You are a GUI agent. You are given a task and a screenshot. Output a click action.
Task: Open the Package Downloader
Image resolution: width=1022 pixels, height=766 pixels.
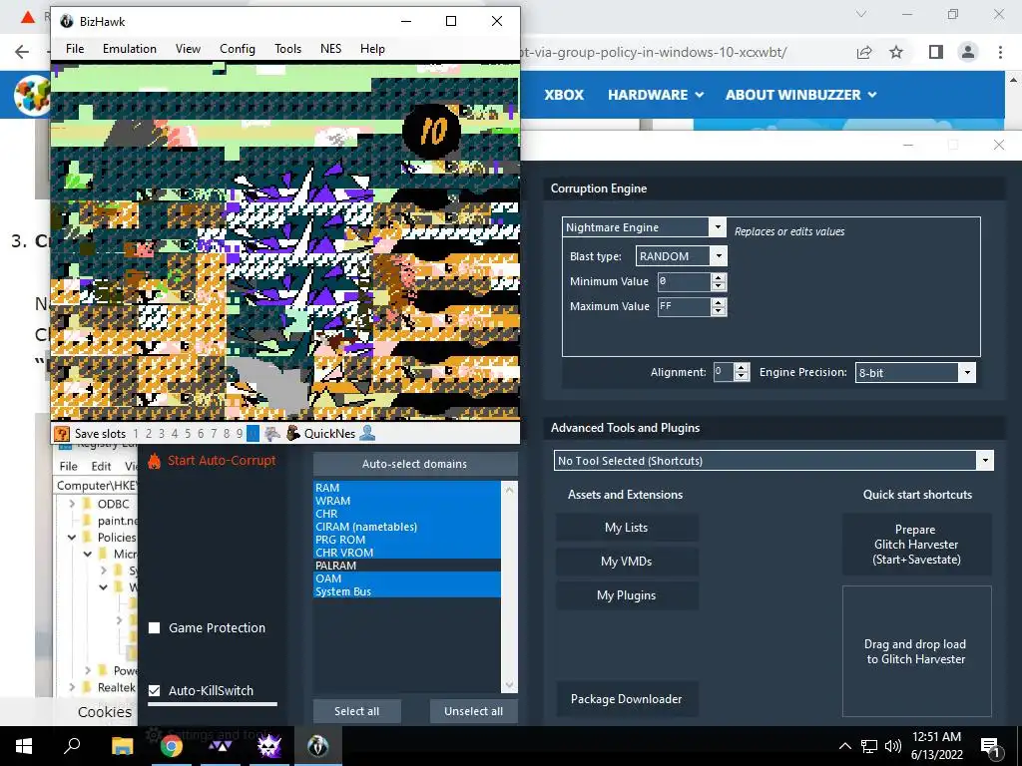pos(627,699)
